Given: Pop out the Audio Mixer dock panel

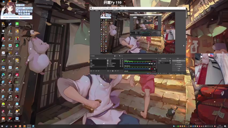Looking at the screenshot, I should (156, 59).
